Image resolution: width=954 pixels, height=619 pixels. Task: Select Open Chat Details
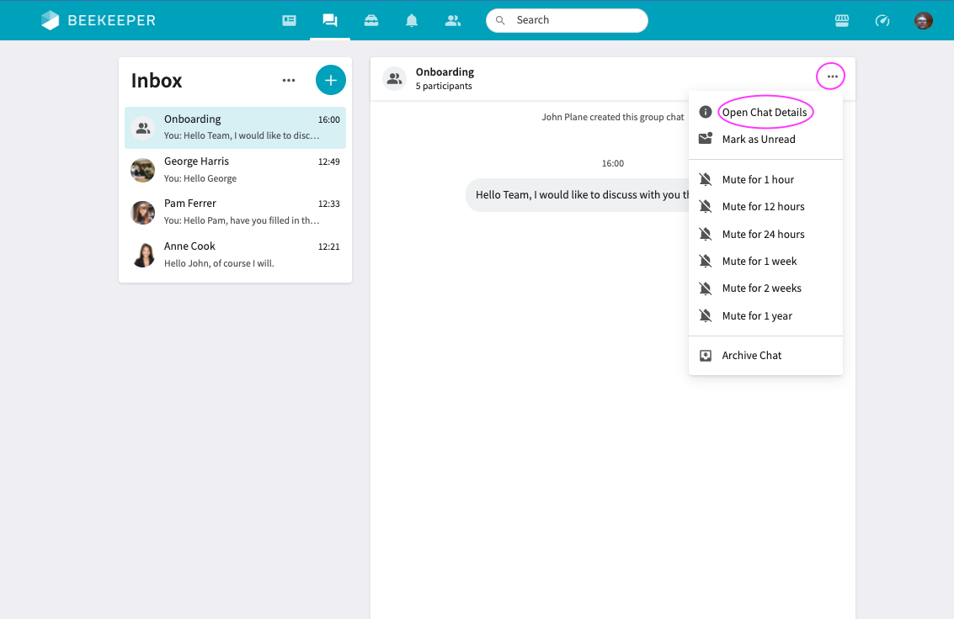(x=765, y=113)
